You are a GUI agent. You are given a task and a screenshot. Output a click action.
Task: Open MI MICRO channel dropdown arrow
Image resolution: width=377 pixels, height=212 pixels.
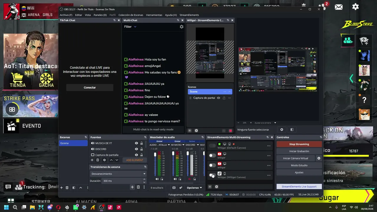(x=183, y=145)
